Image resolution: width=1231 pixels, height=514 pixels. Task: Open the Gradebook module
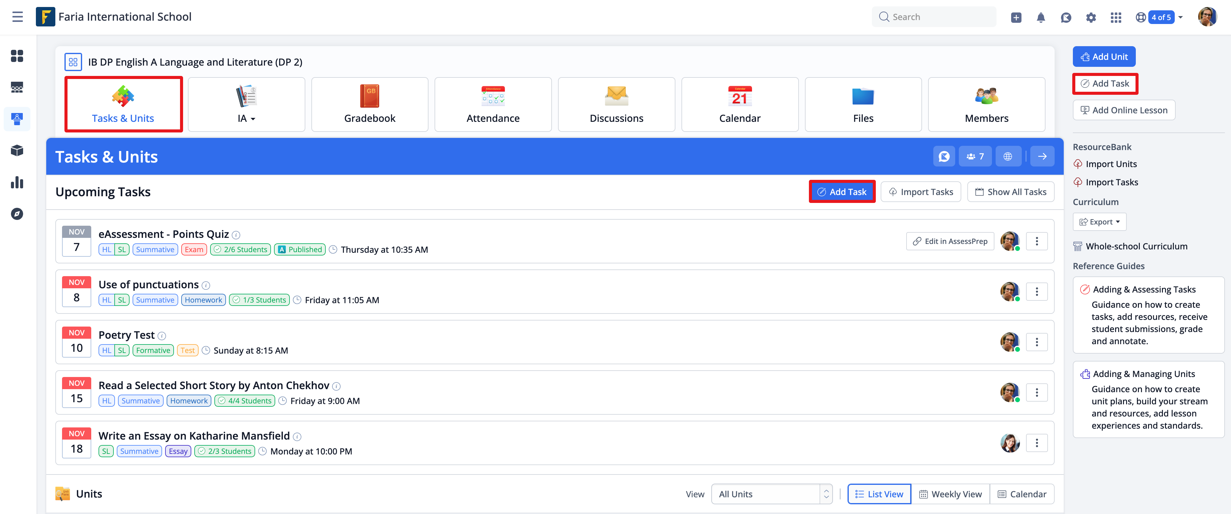pyautogui.click(x=369, y=104)
